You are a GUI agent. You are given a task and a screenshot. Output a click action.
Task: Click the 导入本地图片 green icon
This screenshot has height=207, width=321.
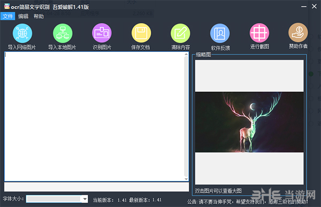pyautogui.click(x=63, y=33)
